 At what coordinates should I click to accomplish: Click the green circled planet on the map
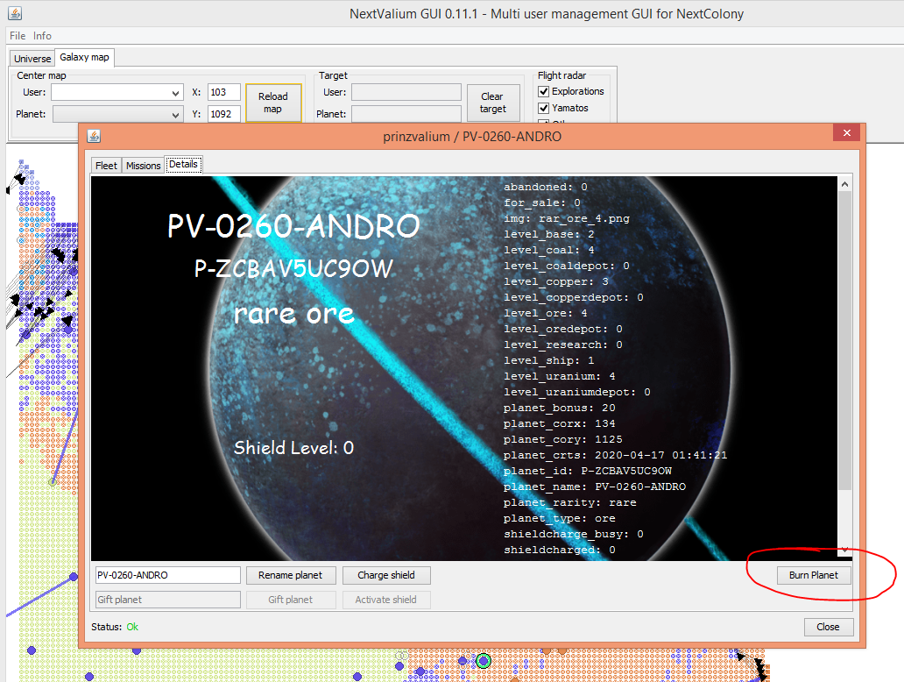click(x=483, y=661)
